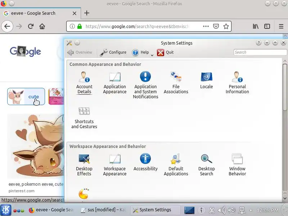Open Default Applications settings
The width and height of the screenshot is (288, 216).
(176, 165)
